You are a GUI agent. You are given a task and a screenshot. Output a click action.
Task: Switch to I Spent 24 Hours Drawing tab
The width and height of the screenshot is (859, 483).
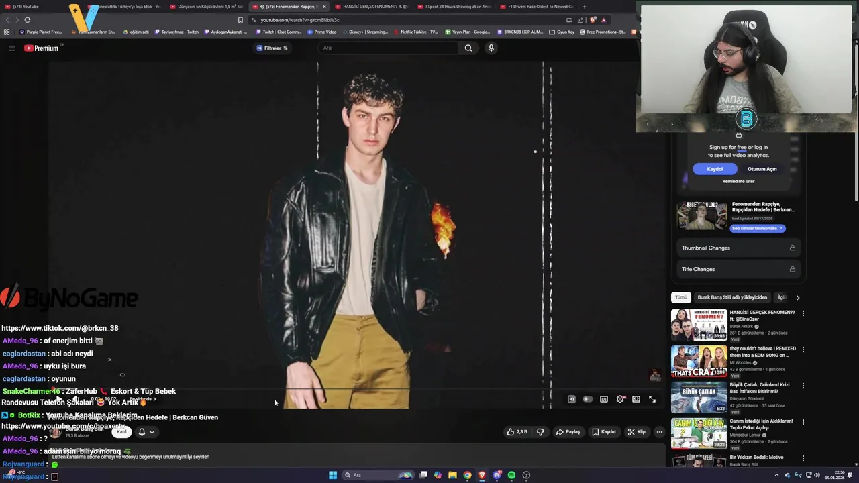454,7
